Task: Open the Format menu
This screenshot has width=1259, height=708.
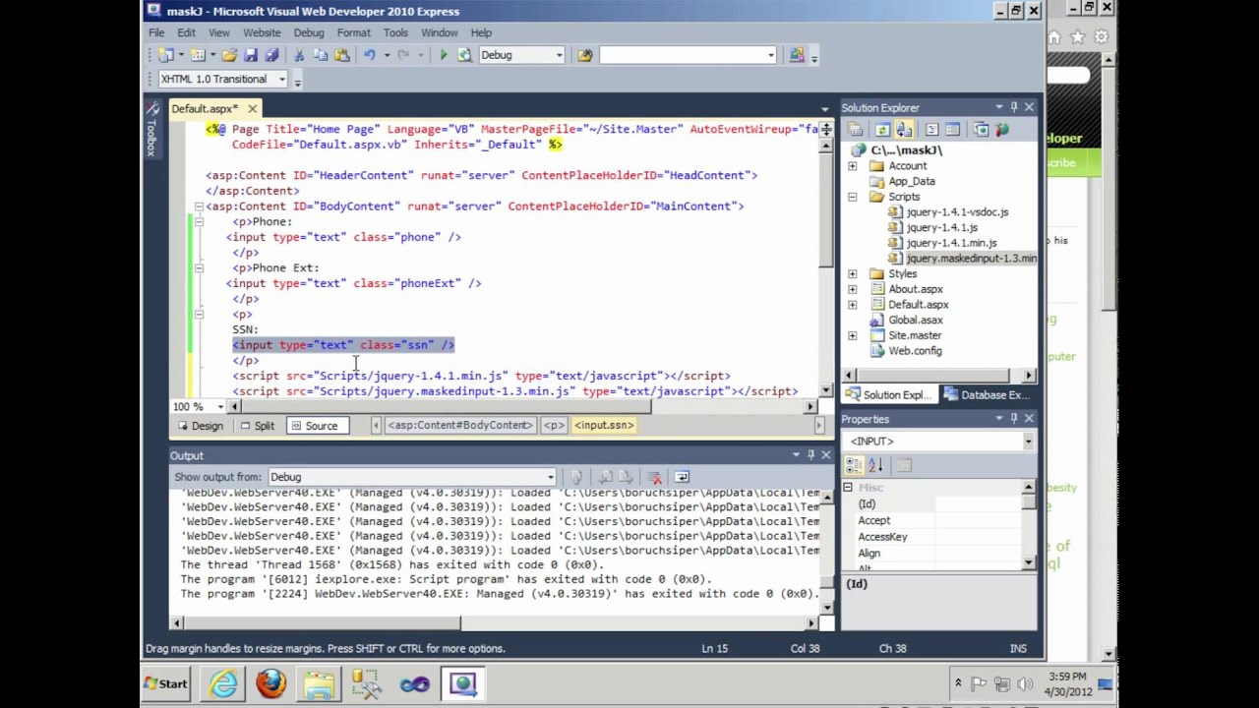Action: pos(353,32)
